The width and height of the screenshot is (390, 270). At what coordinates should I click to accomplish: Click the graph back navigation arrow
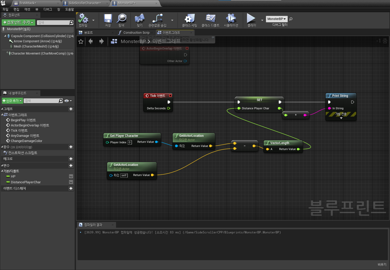pyautogui.click(x=91, y=41)
